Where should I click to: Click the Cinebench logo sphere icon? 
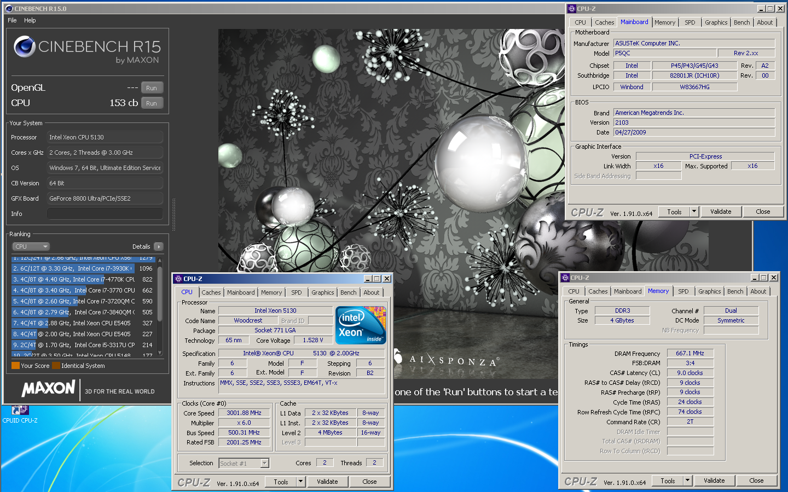25,46
